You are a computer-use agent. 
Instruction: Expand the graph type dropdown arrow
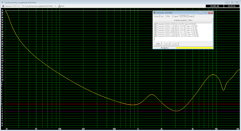point(55,6)
